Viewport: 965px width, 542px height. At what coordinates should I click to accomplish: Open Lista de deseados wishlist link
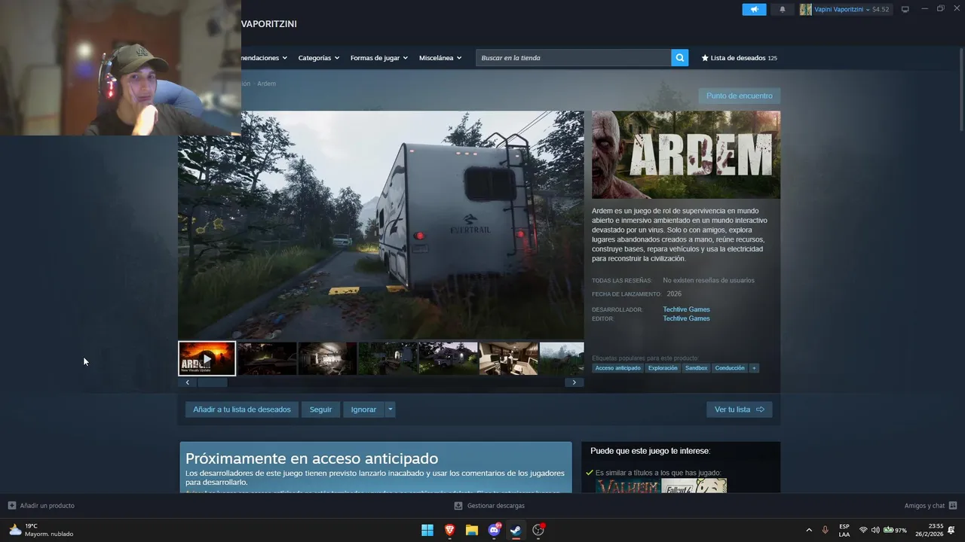739,58
